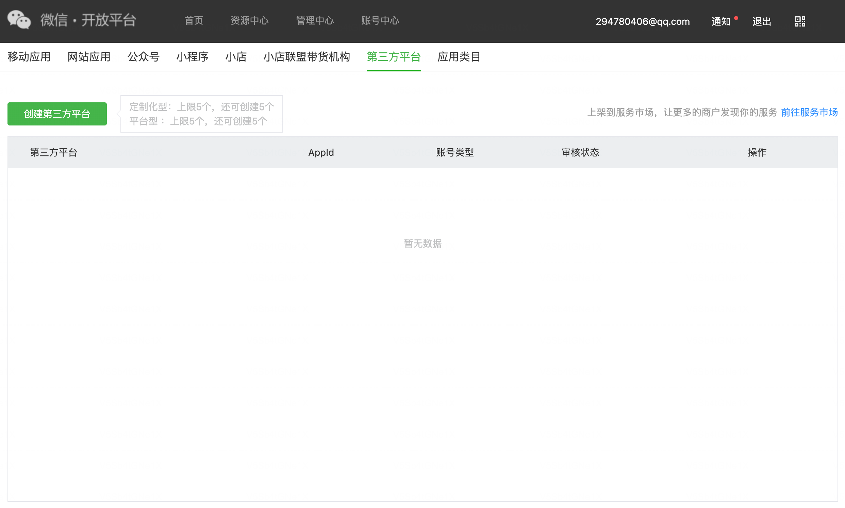The width and height of the screenshot is (845, 508).
Task: Open 管理中心 in top navigation
Action: [315, 20]
